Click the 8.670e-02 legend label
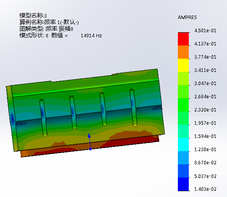 [x=205, y=163]
